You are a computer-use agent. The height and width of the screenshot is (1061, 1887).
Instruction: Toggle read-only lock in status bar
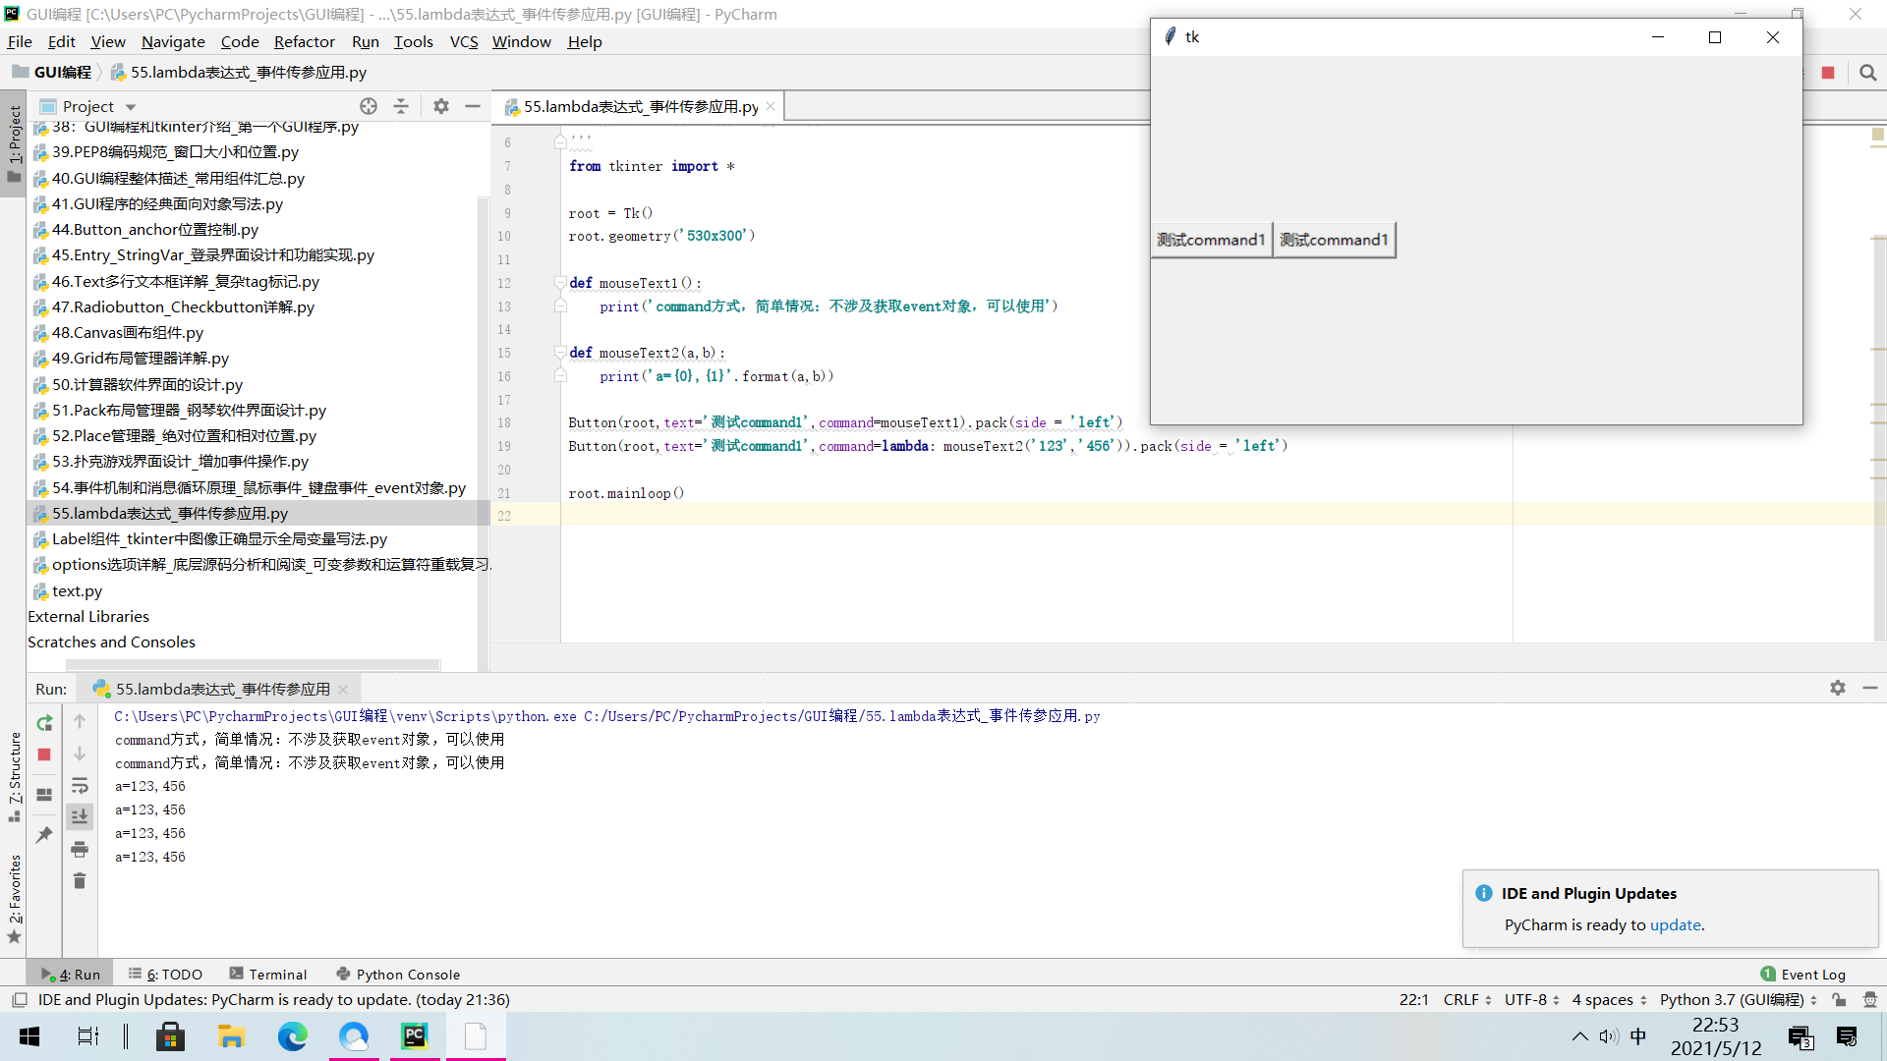1839,999
